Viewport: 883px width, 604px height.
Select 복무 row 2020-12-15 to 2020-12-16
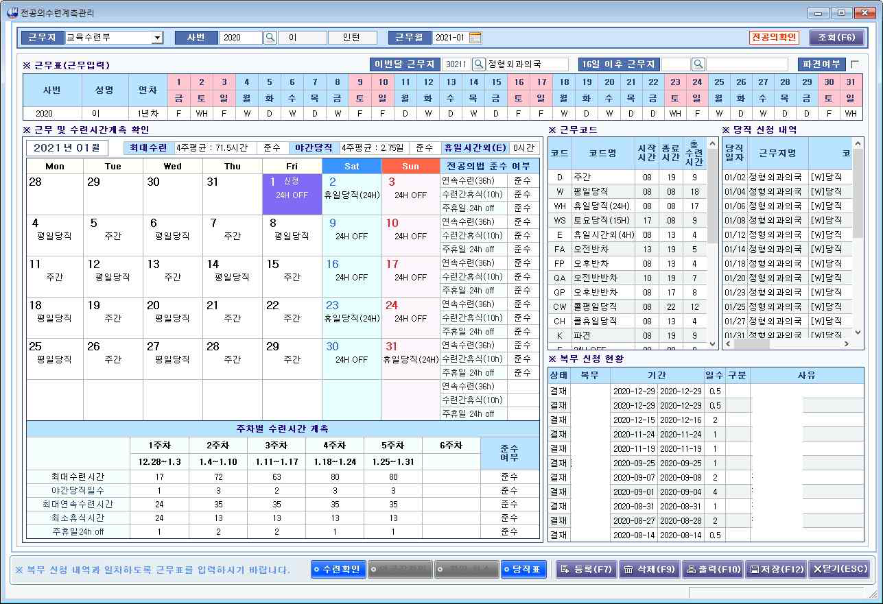706,420
